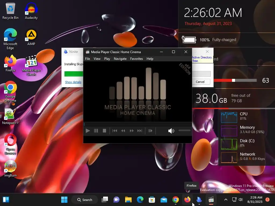Image resolution: width=275 pixels, height=206 pixels.
Task: Open the Chat (Teams) taskbar icon
Action: 117,200
